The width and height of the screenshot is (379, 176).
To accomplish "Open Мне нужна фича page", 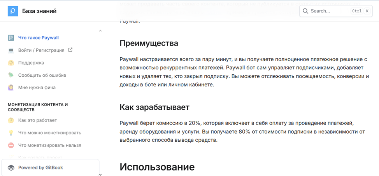I will pyautogui.click(x=37, y=88).
